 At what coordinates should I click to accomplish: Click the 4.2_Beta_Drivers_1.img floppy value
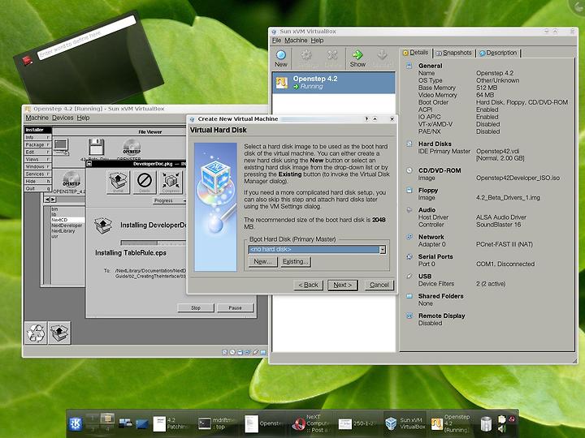coord(508,198)
